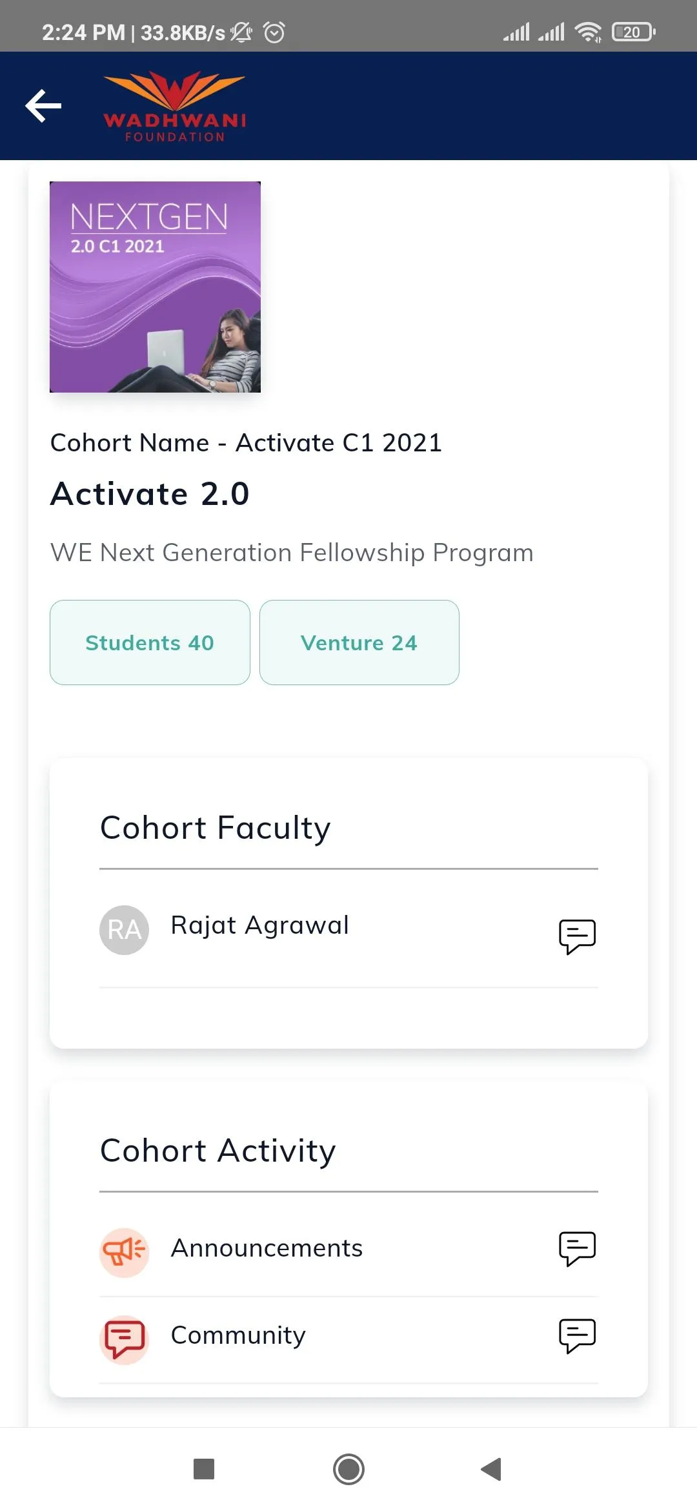
Task: Tap the megaphone Announcements icon
Action: coord(124,1252)
